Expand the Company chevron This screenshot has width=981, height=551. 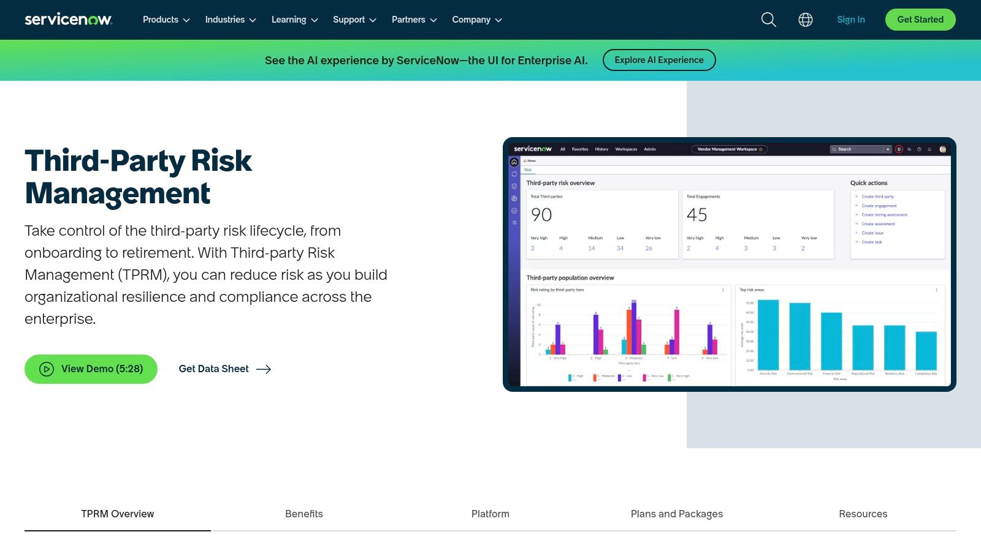[x=498, y=20]
